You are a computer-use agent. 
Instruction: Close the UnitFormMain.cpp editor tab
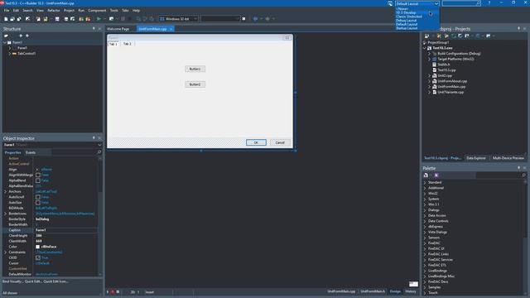[x=171, y=29]
